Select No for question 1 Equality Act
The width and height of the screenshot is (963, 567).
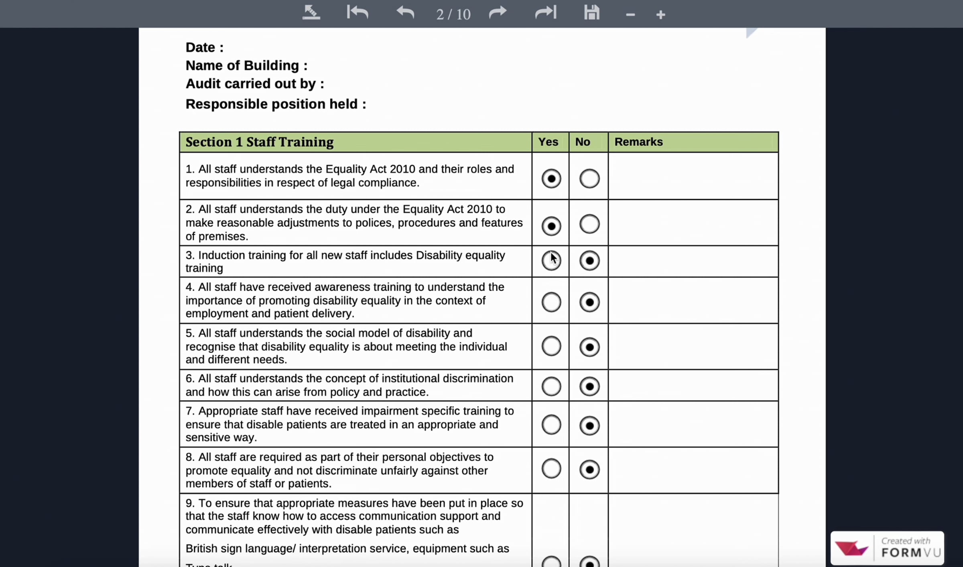(589, 178)
